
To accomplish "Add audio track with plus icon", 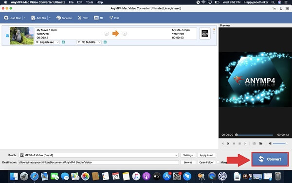I will (x=63, y=42).
